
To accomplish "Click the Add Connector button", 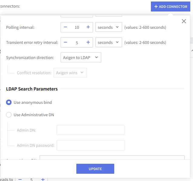I will 170,6.
